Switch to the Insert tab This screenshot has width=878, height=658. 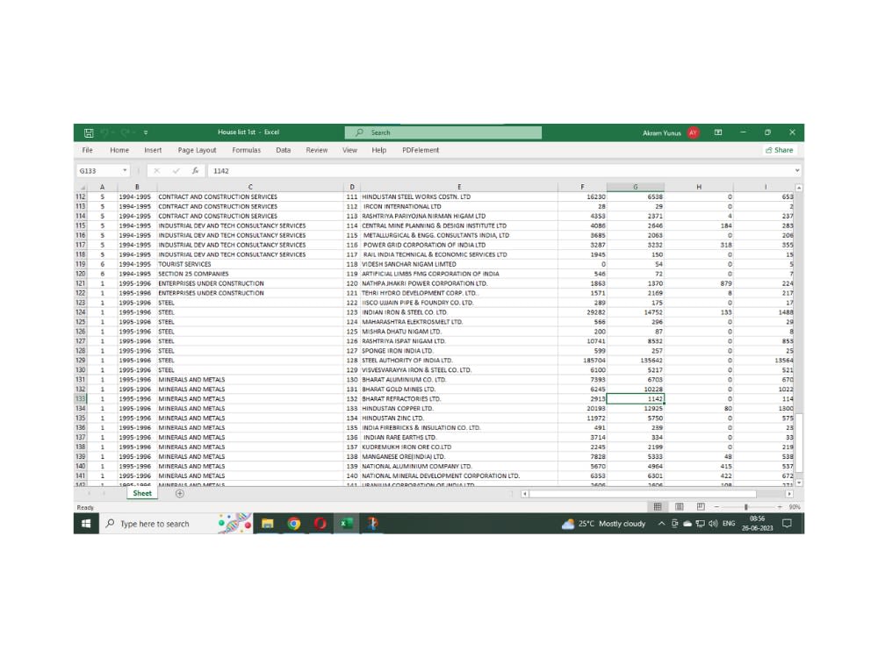tap(153, 150)
